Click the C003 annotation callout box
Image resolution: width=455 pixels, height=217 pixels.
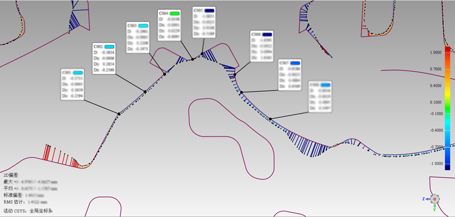(x=138, y=37)
